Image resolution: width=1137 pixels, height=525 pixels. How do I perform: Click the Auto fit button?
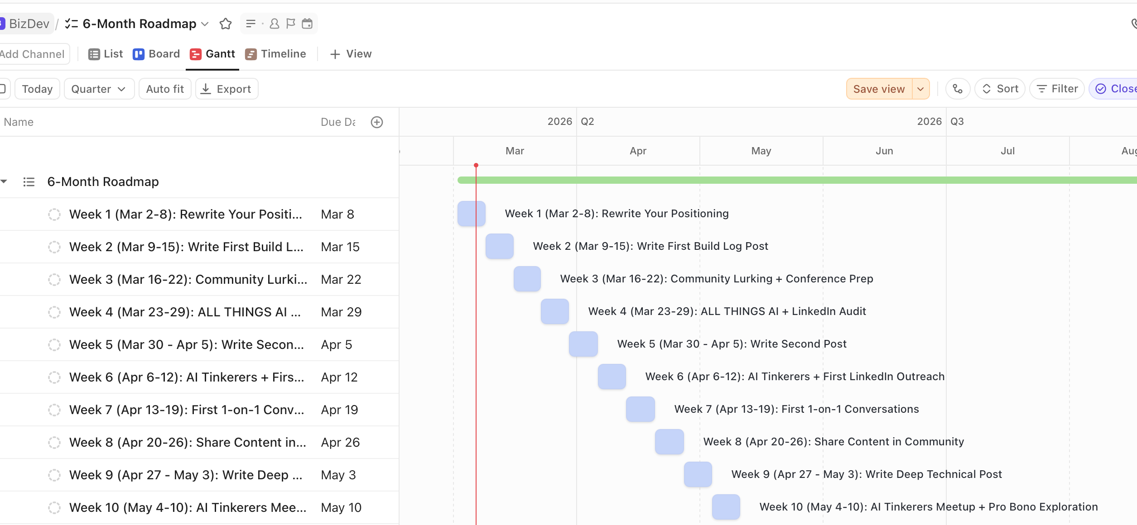point(165,89)
